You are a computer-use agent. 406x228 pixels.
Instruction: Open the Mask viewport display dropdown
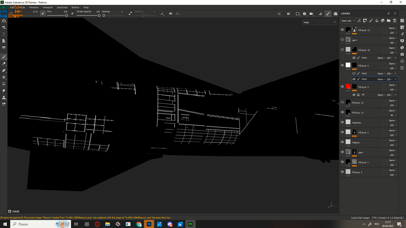coord(320,22)
